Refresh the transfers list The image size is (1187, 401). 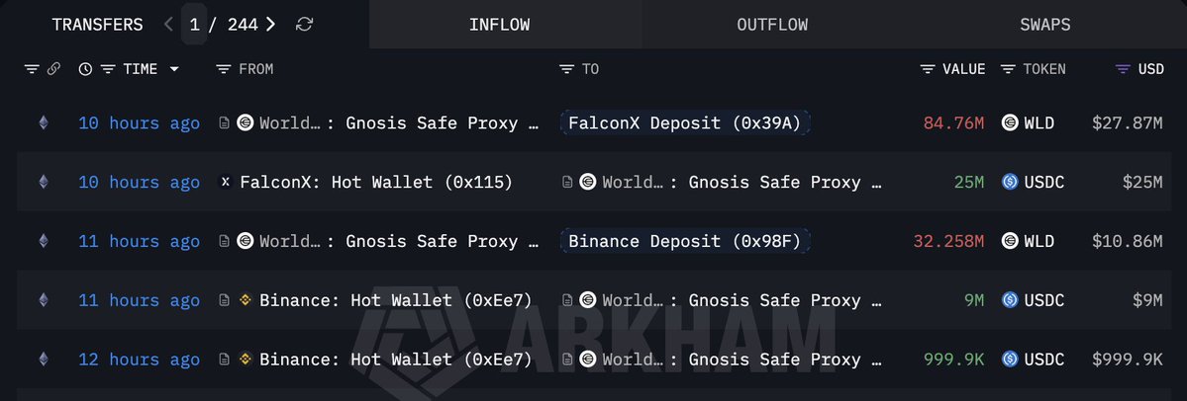tap(305, 25)
